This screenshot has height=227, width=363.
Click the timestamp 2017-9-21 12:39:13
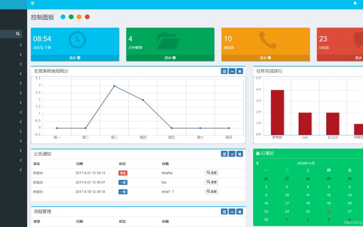coord(90,173)
